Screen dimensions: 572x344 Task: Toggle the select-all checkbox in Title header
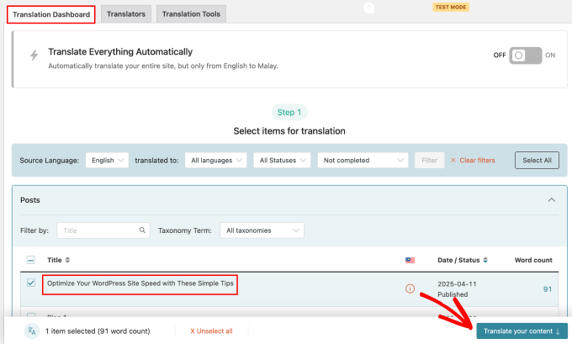[x=31, y=260]
